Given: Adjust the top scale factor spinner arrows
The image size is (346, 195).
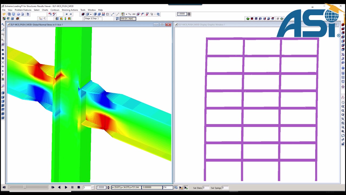Looking at the screenshot, I should (189, 14).
